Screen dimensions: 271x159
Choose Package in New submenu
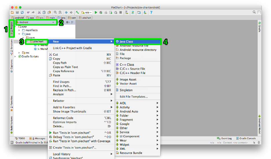(x=138, y=58)
